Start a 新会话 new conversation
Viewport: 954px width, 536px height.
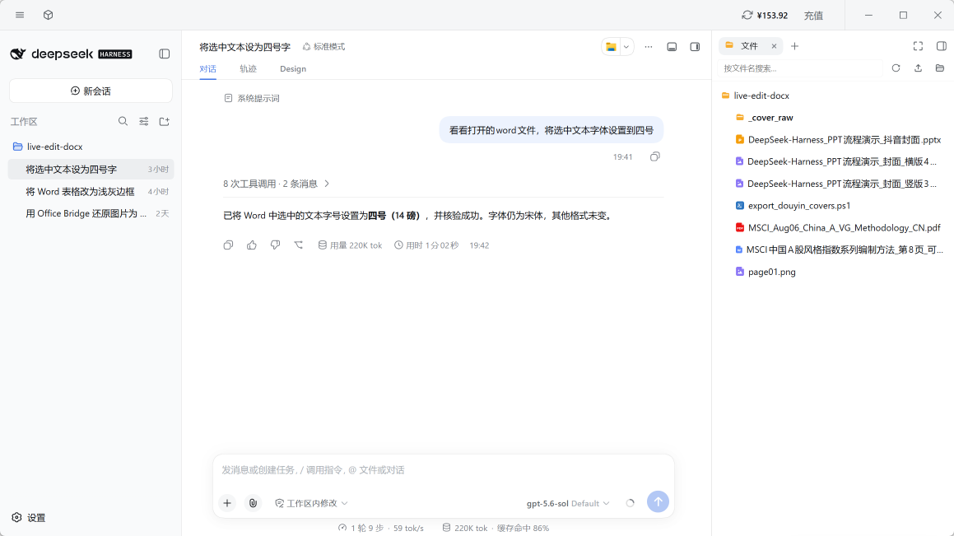click(x=91, y=91)
